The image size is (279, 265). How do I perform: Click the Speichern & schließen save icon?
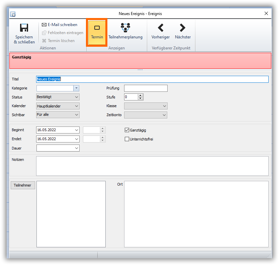tap(24, 28)
